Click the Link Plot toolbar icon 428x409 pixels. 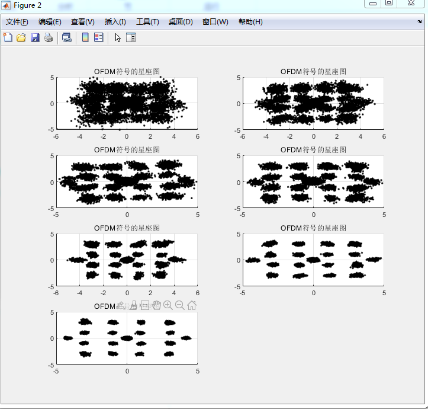[x=67, y=37]
